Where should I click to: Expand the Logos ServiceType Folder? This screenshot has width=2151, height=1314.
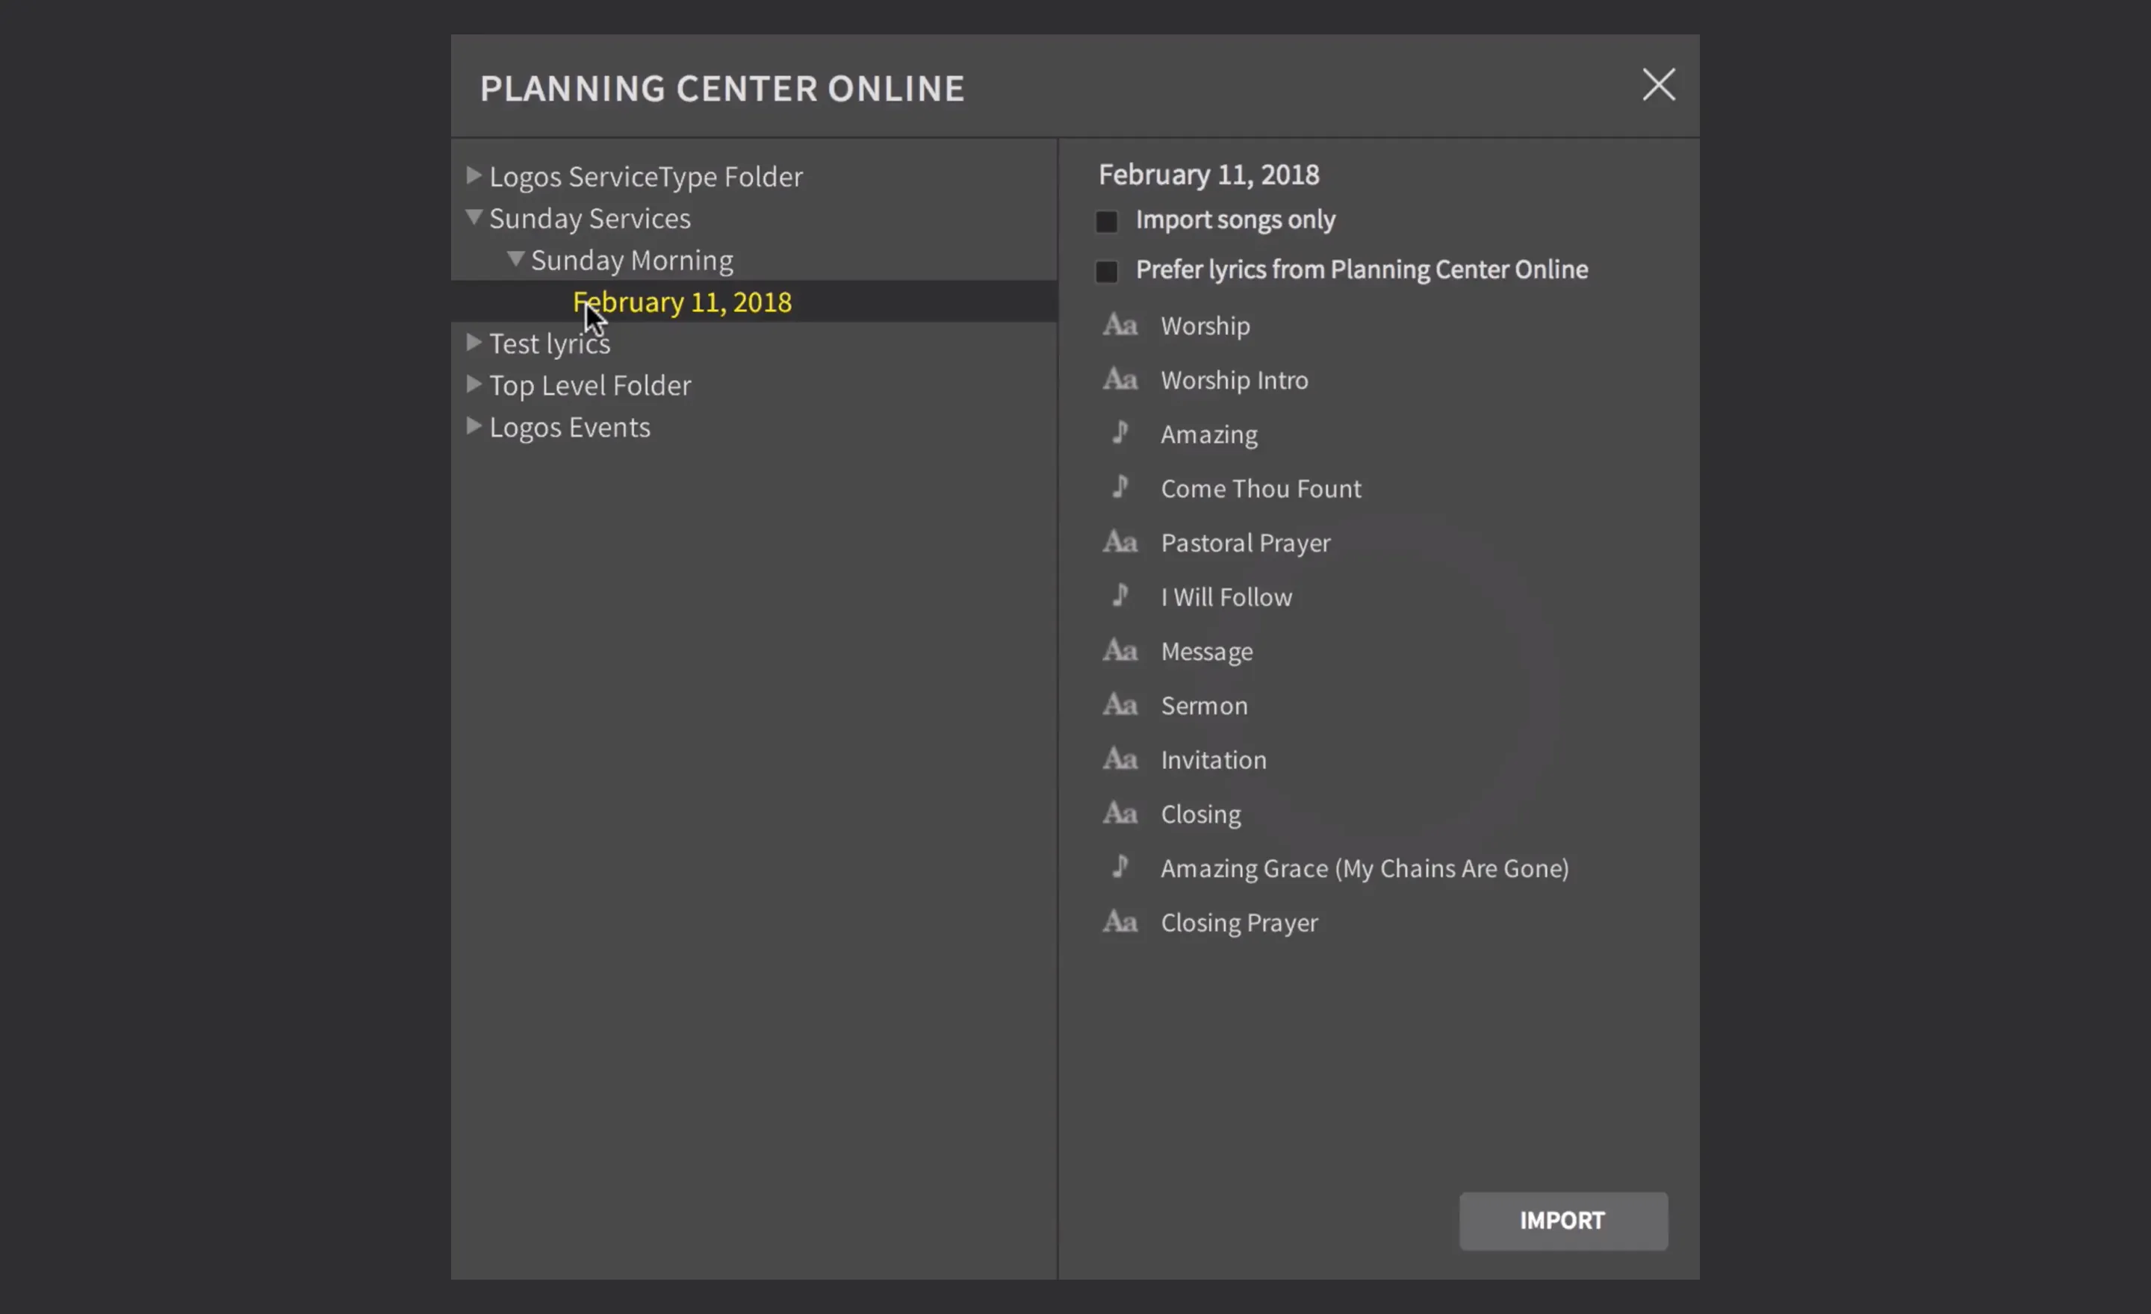474,175
